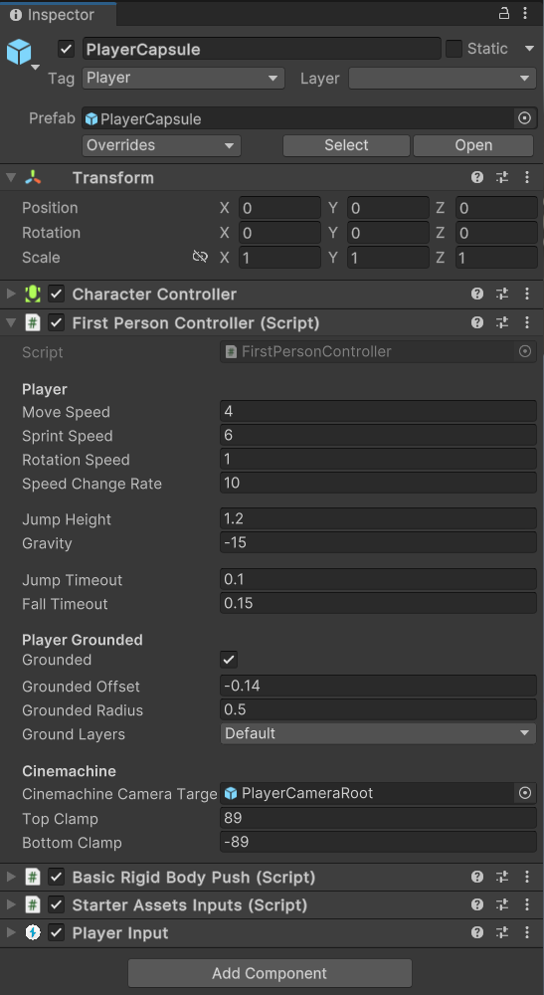Image resolution: width=544 pixels, height=995 pixels.
Task: Click the Prefab object picker circle icon
Action: click(524, 118)
